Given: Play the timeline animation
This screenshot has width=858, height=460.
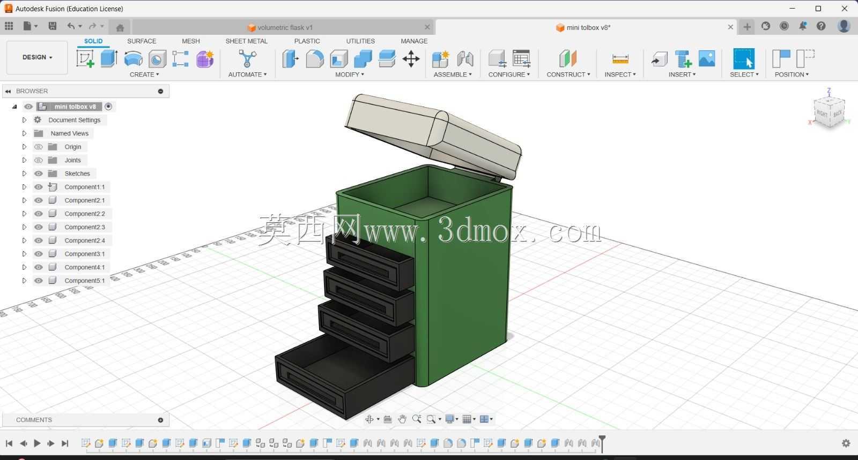Looking at the screenshot, I should click(37, 443).
